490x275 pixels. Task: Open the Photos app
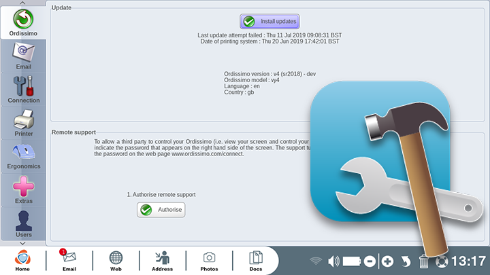click(209, 261)
